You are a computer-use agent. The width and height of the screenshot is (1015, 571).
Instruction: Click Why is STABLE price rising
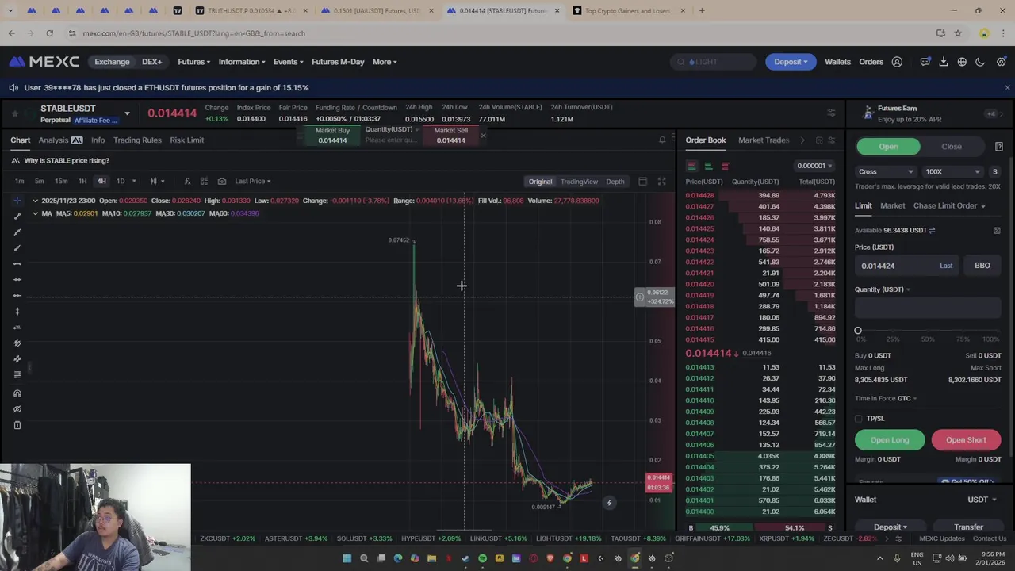(x=67, y=160)
